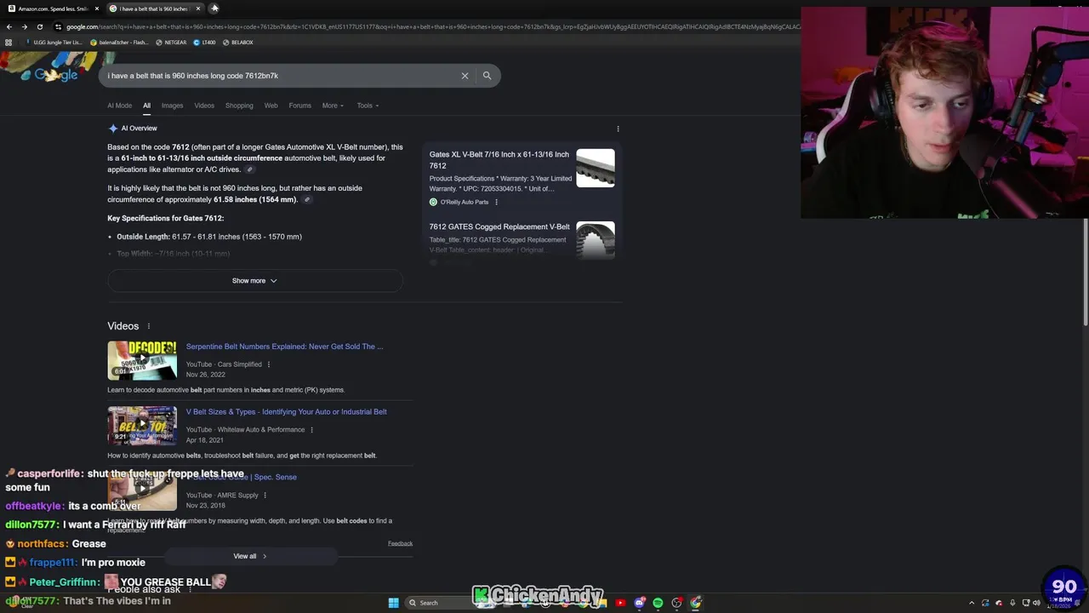Screen dimensions: 1089x613
Task: Open options menu next to AMRE Supply
Action: click(x=265, y=496)
